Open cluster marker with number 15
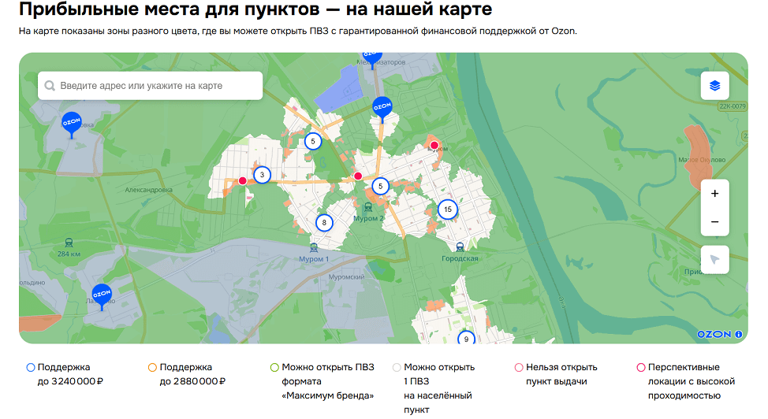The height and width of the screenshot is (419, 768). click(448, 209)
